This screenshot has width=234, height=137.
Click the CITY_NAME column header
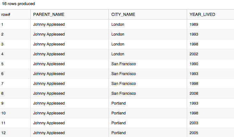pos(123,14)
